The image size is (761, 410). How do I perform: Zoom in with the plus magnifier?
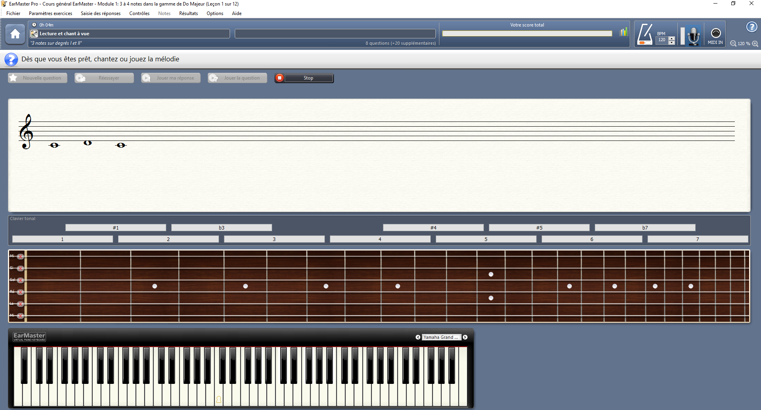point(755,44)
